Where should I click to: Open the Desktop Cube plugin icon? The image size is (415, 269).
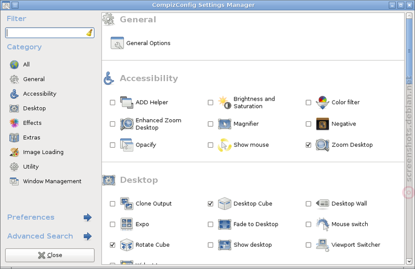225,204
